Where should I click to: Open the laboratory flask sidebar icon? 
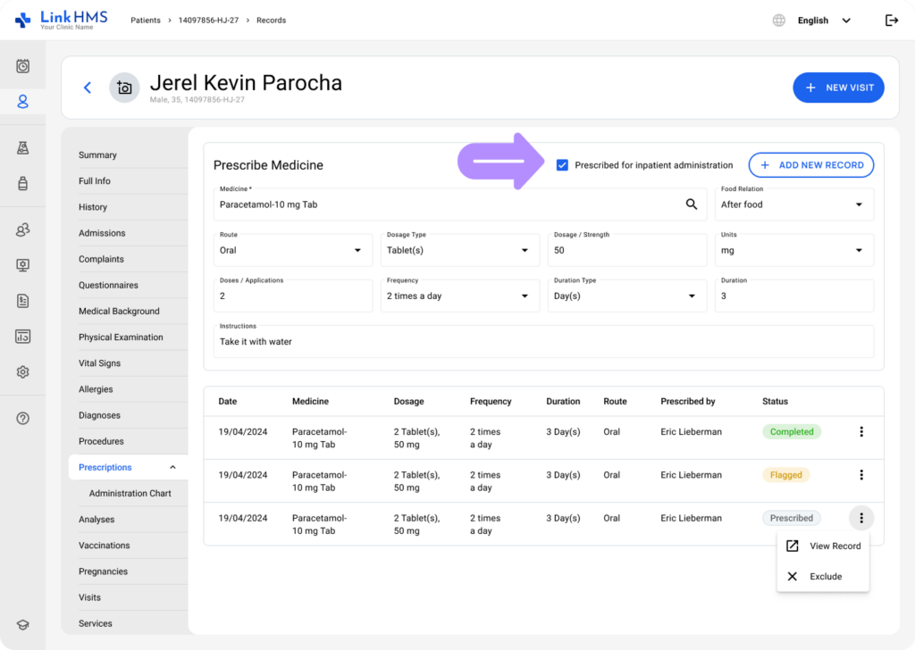tap(23, 147)
